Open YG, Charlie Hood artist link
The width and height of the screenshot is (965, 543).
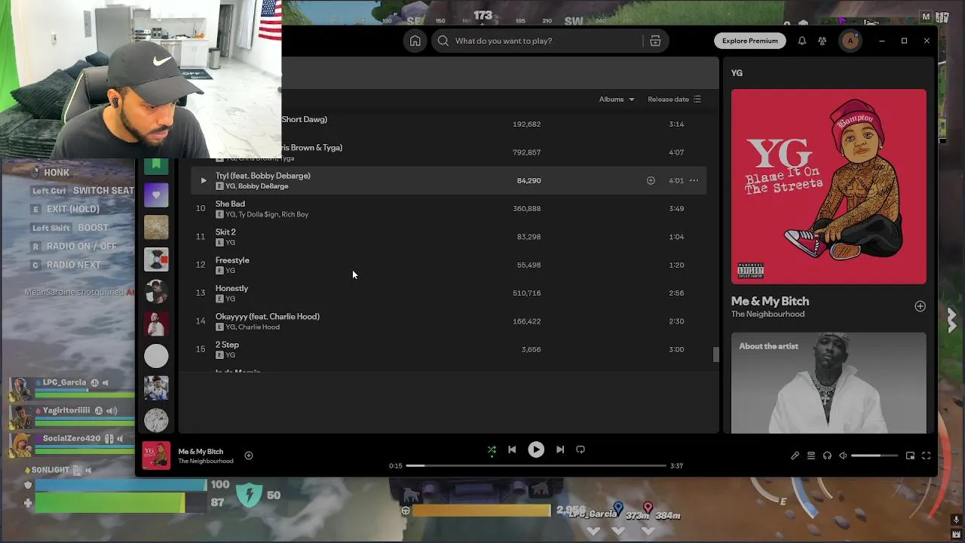253,327
